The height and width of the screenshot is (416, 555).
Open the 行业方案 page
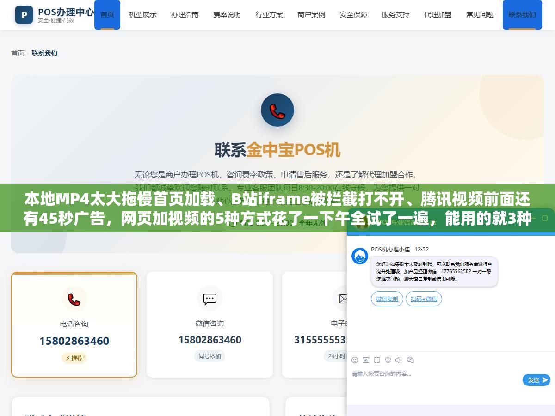tap(269, 15)
